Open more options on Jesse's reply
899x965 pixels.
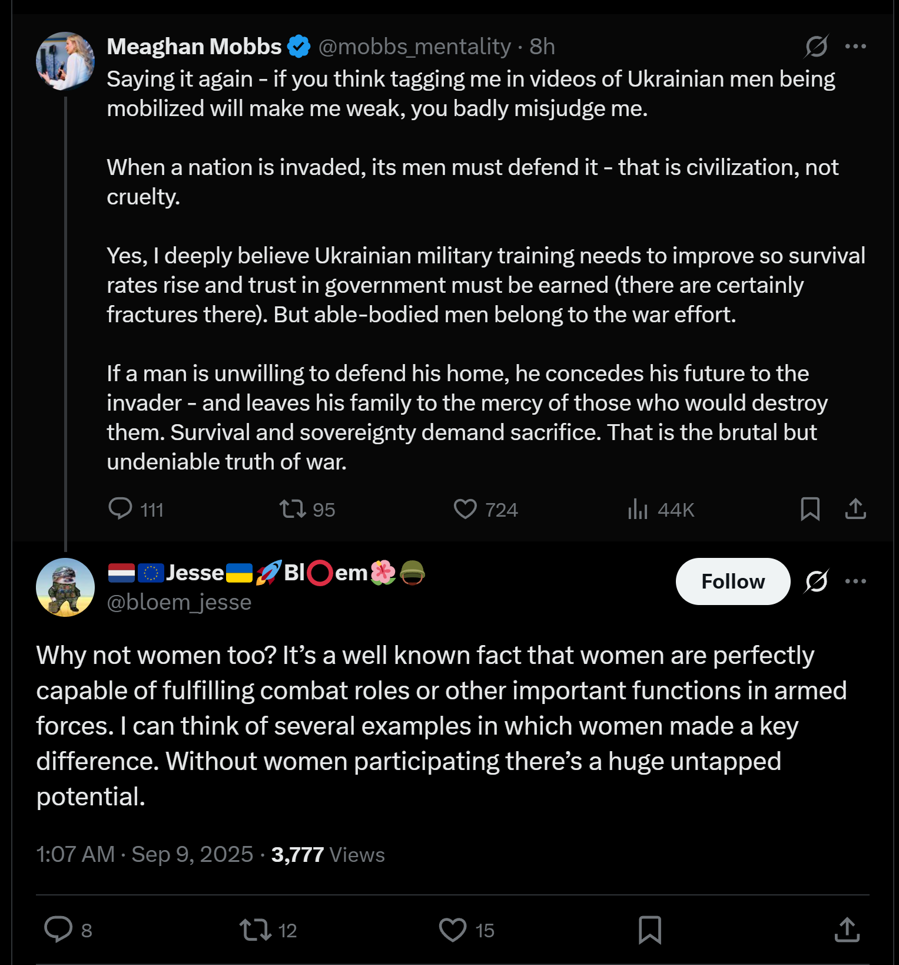[855, 581]
